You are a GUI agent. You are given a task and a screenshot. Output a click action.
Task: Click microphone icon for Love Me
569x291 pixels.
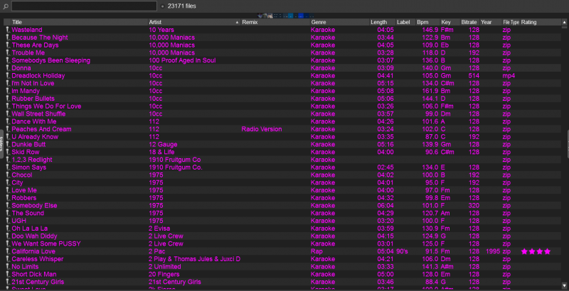pos(7,190)
